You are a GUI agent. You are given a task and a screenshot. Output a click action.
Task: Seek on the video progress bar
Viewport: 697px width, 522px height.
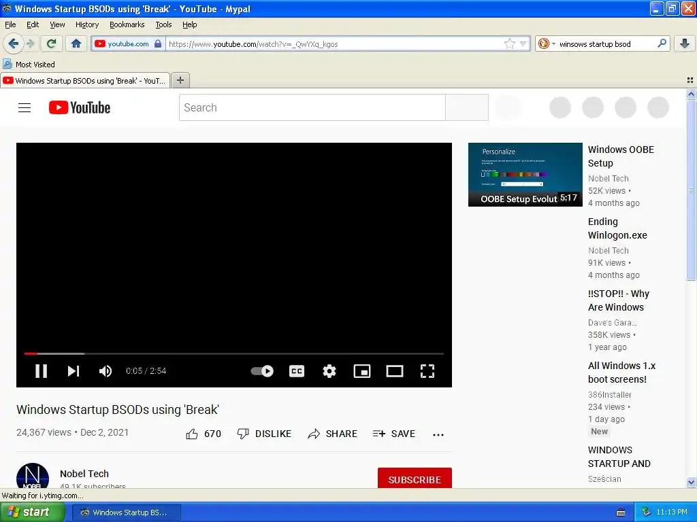[x=234, y=353]
